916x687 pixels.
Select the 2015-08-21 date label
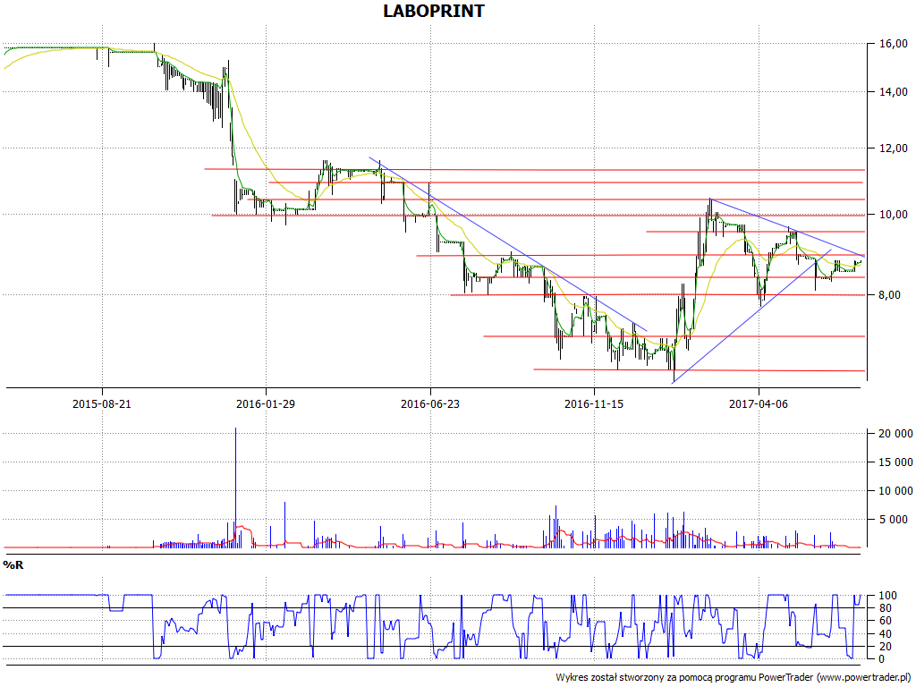(102, 403)
